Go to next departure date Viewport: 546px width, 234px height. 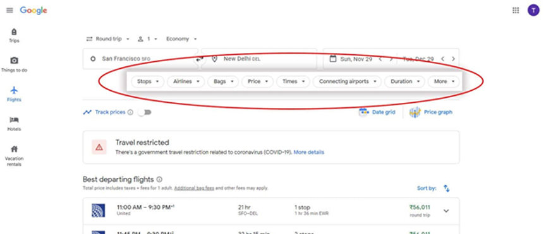(x=391, y=59)
